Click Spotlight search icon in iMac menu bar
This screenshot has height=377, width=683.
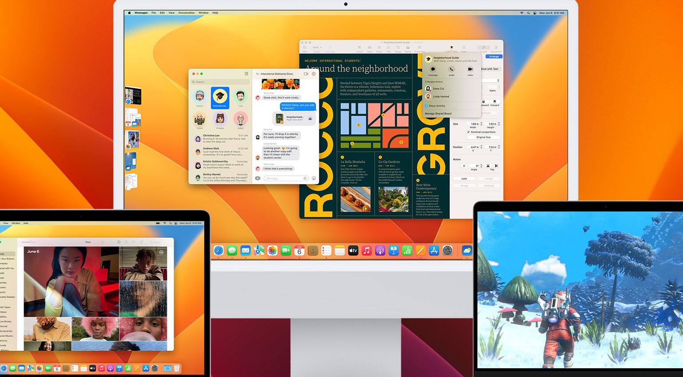(528, 13)
